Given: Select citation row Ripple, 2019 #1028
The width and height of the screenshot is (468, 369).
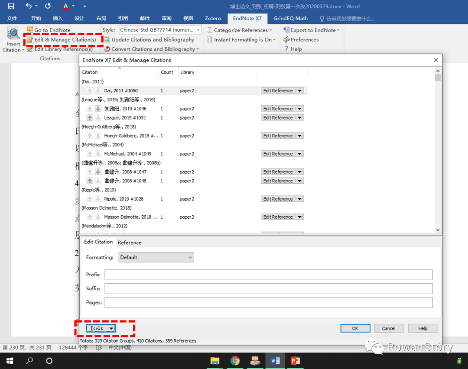Looking at the screenshot, I should (194, 199).
